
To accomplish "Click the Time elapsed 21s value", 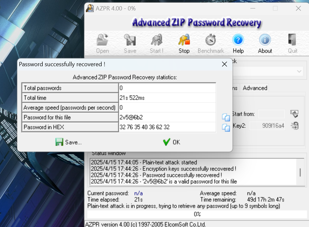I will tap(138, 200).
